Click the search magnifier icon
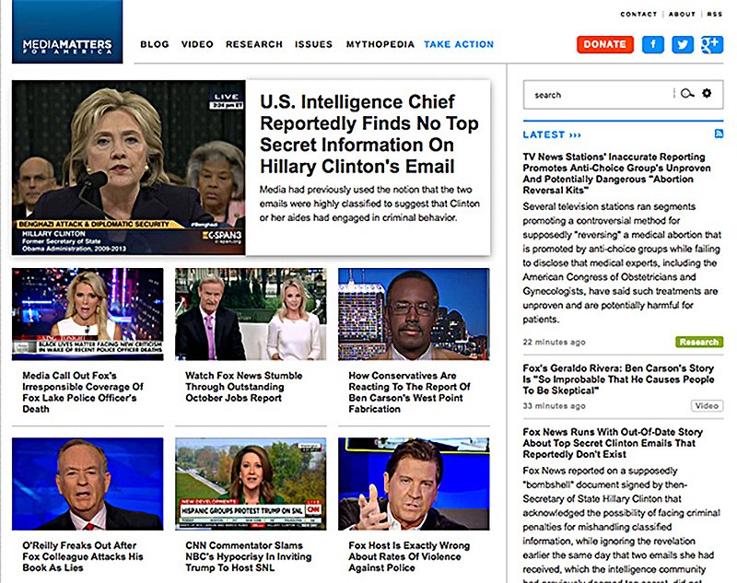The width and height of the screenshot is (737, 583). pos(687,94)
